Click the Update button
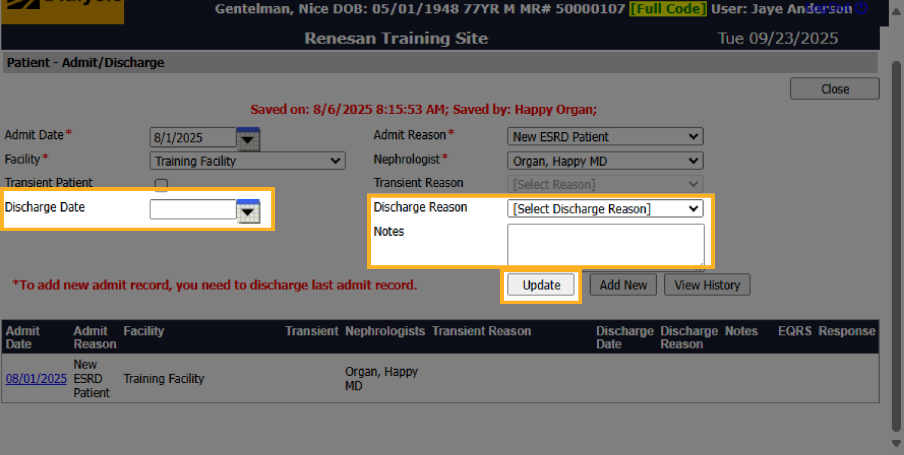Screen dimensions: 904x455 coord(541,285)
